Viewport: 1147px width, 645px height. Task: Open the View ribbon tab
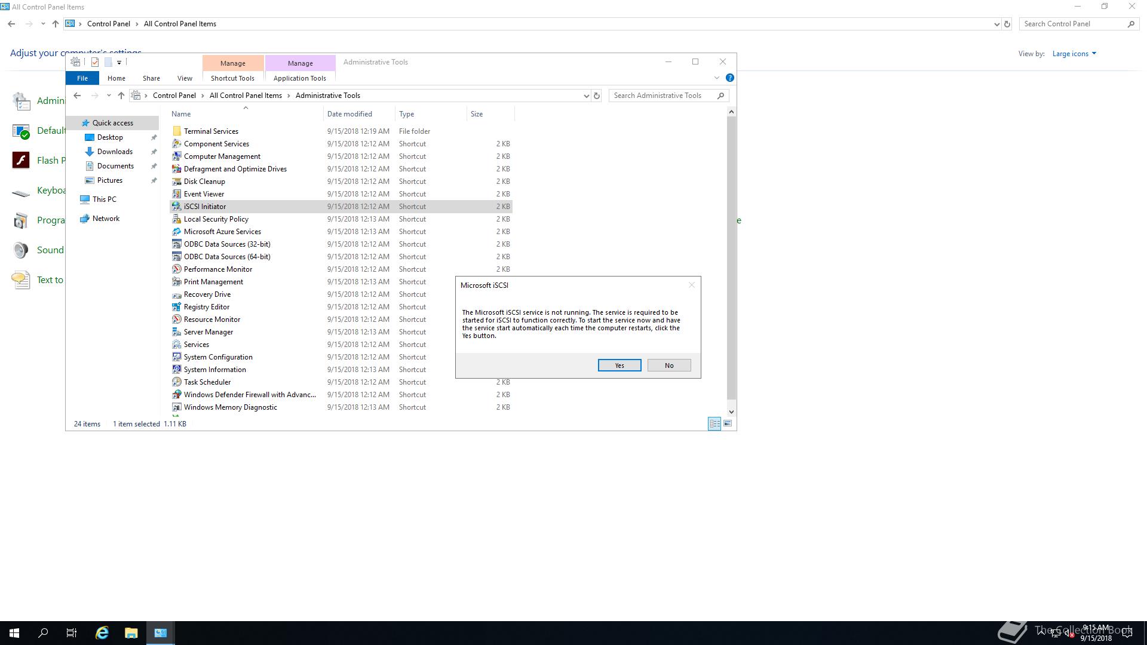click(x=185, y=78)
